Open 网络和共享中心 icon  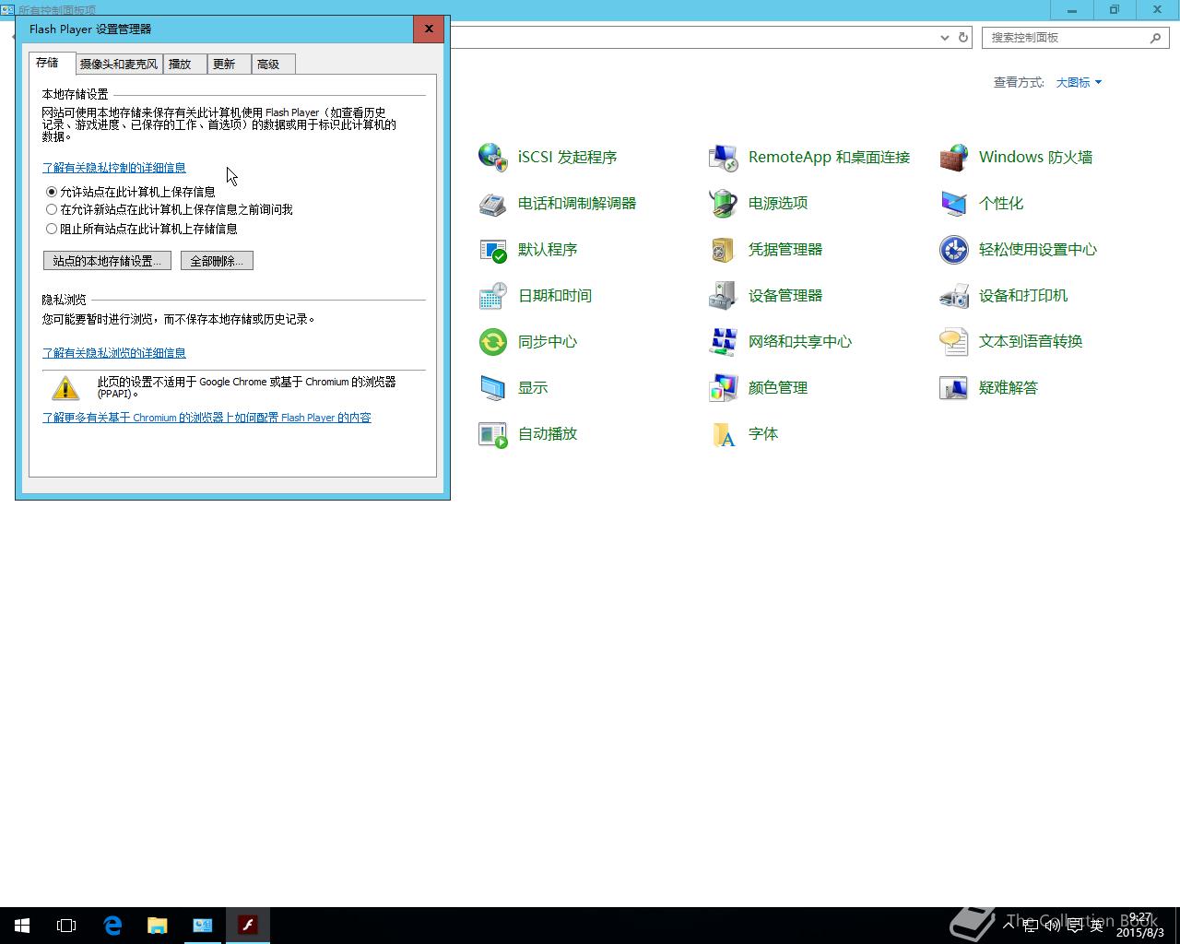pos(724,341)
